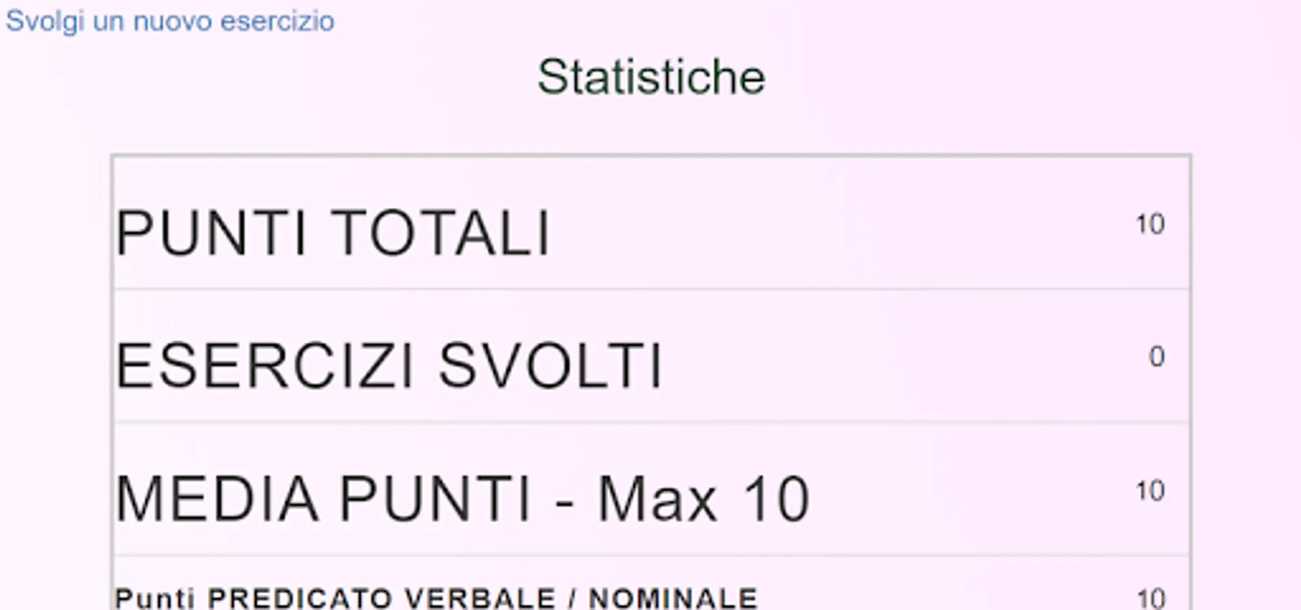
Task: Click the word 'SVOLTI' in second row
Action: [x=550, y=366]
